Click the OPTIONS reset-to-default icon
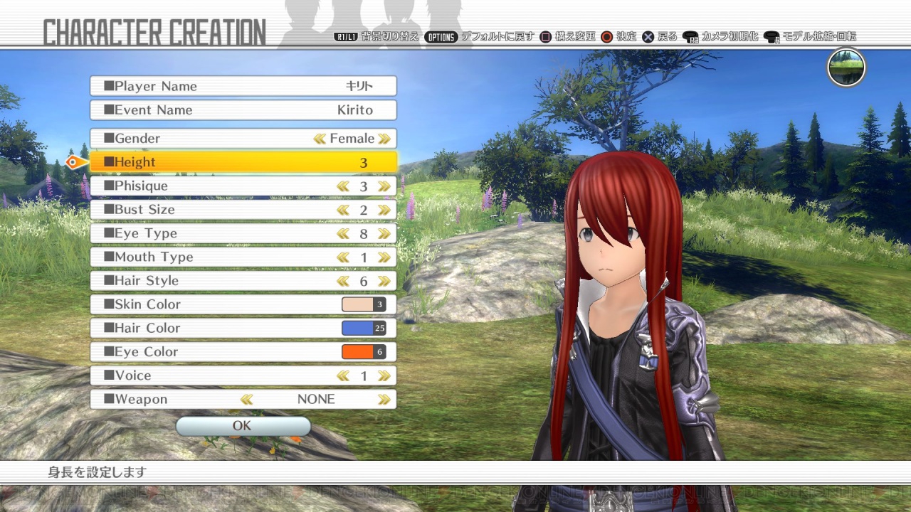911x512 pixels. [441, 36]
